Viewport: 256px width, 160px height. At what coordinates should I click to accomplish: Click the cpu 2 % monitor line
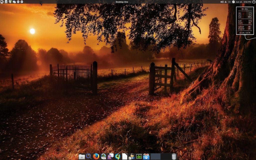click(245, 13)
